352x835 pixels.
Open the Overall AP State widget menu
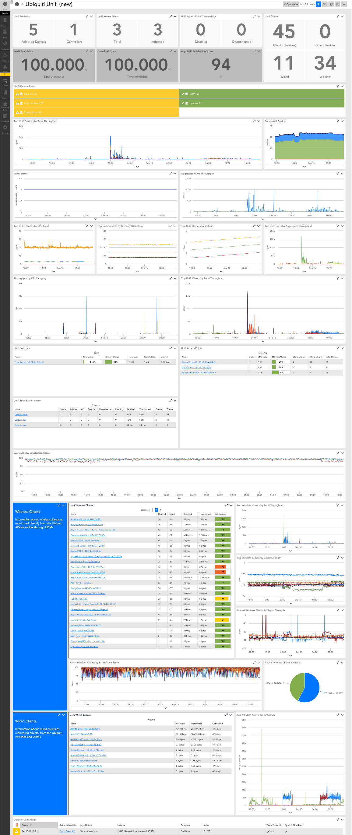pyautogui.click(x=175, y=51)
